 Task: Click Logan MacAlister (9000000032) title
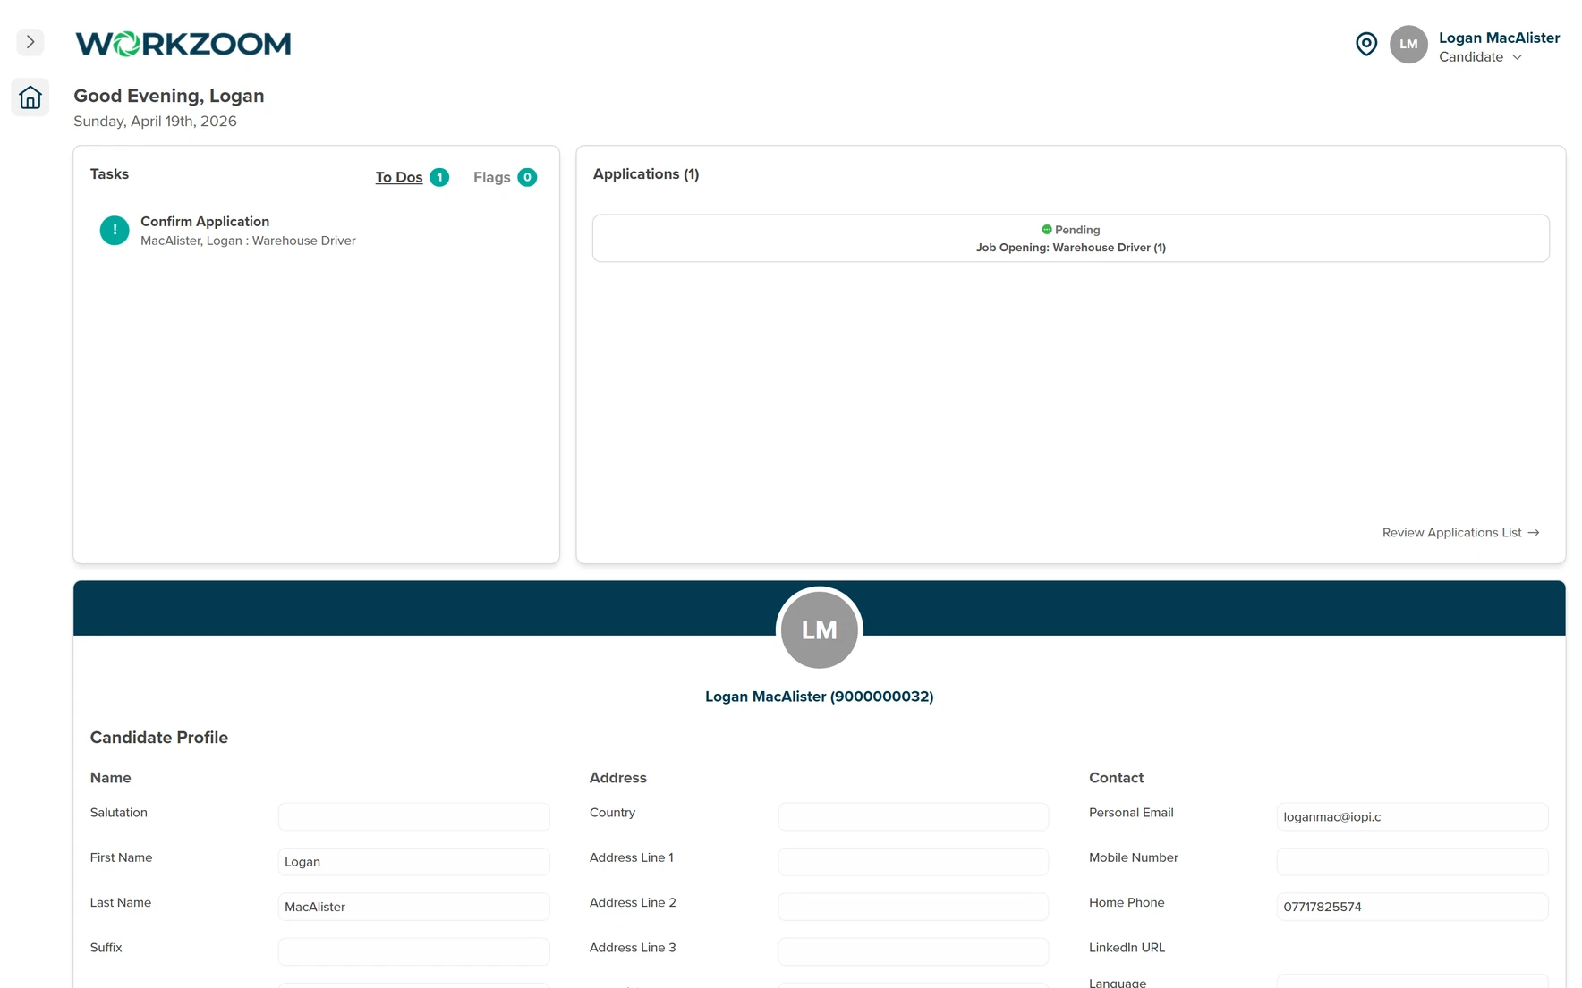pos(819,697)
